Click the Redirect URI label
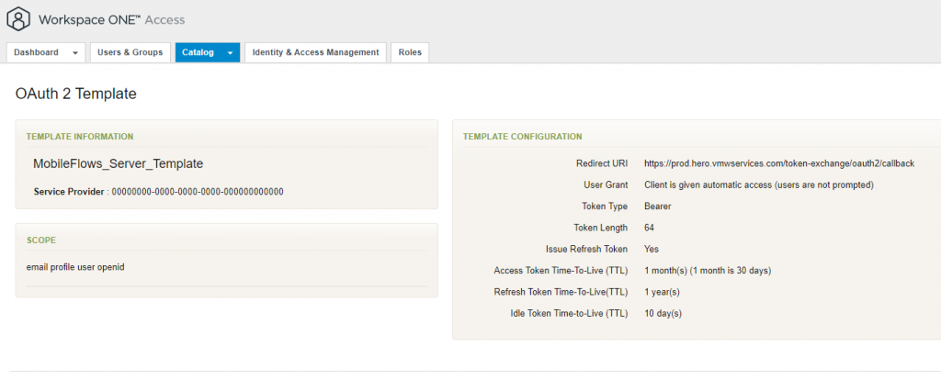Image resolution: width=941 pixels, height=380 pixels. (601, 163)
